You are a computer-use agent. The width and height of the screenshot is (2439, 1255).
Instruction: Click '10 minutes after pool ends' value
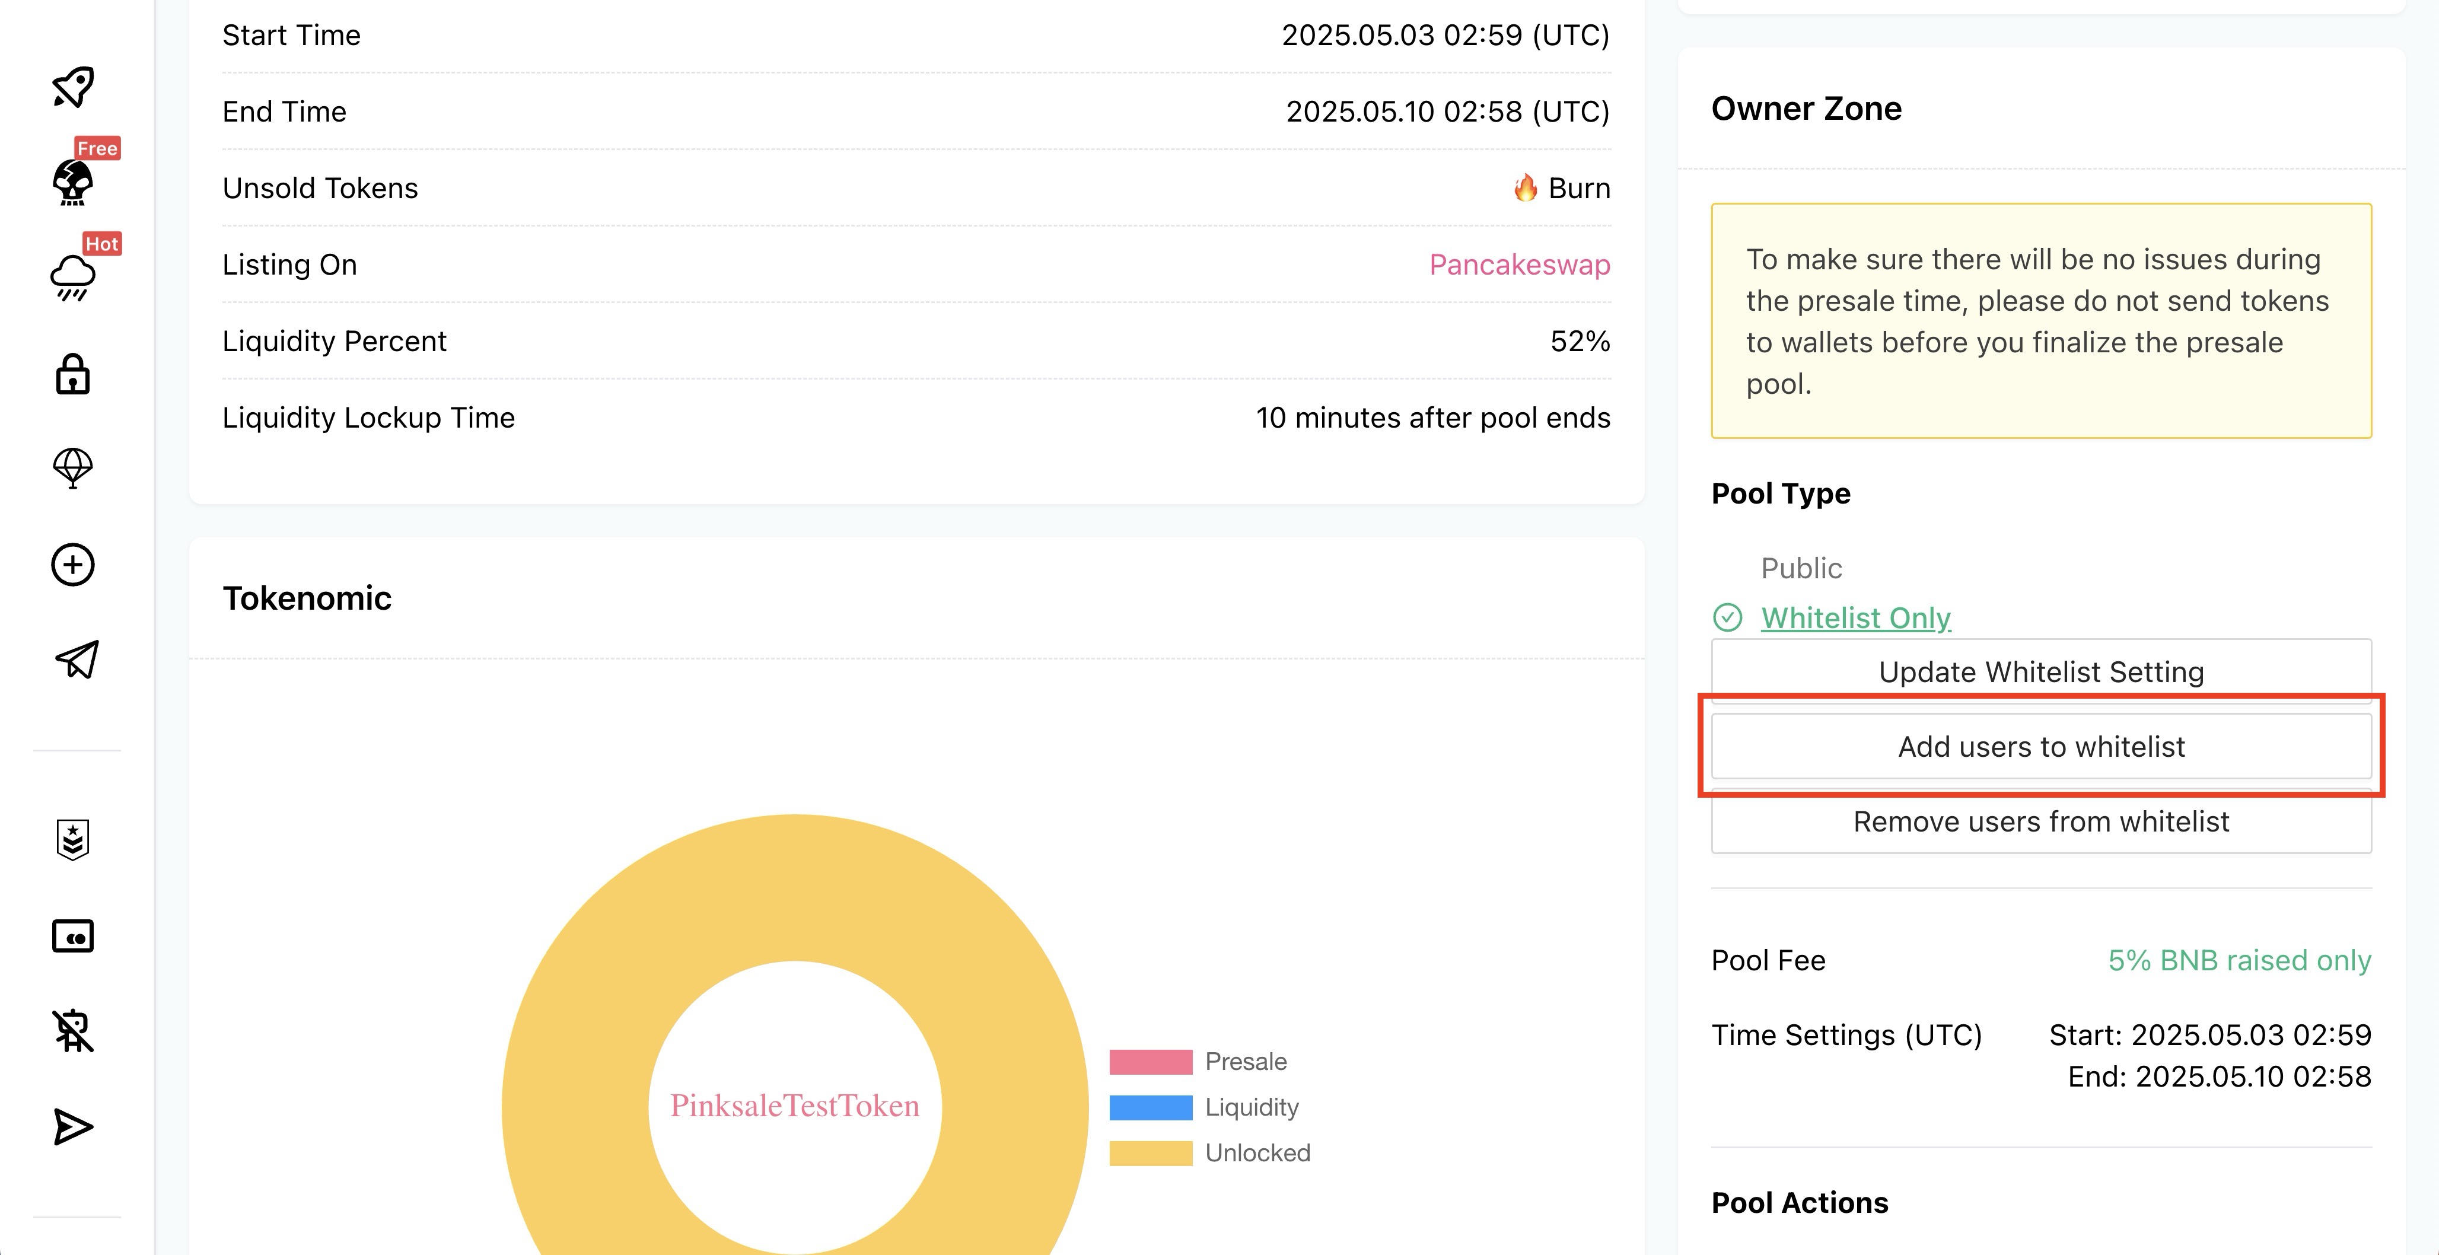1432,418
